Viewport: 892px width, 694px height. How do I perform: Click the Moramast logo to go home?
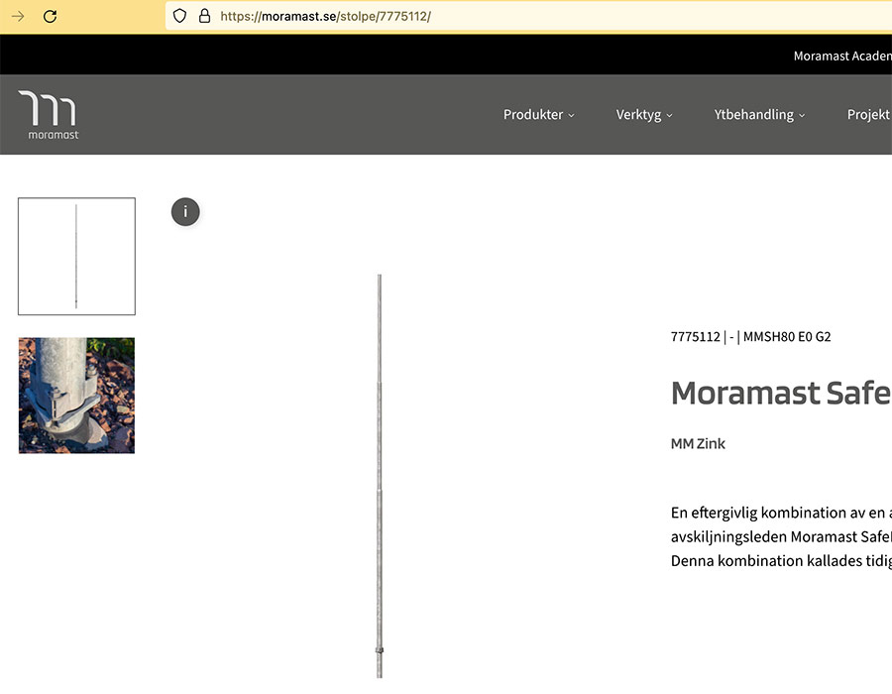point(48,113)
